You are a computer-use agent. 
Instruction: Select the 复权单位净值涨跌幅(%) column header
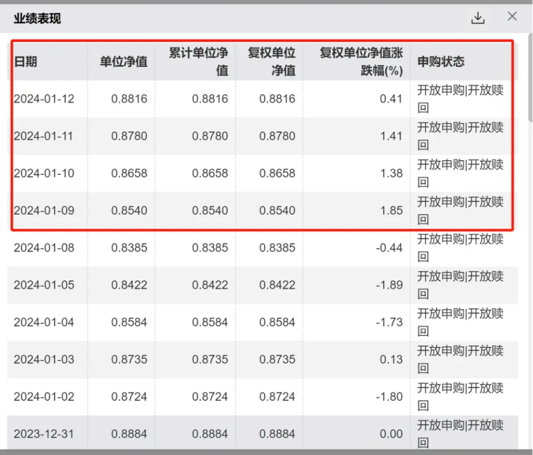(361, 62)
